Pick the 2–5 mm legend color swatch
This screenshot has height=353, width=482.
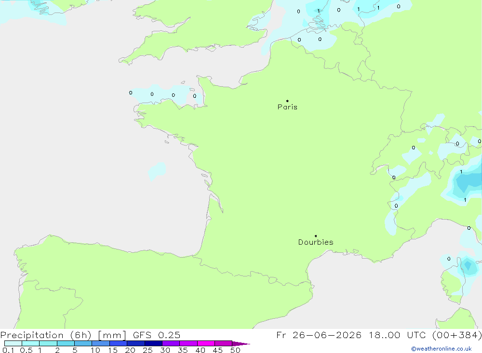[x=66, y=343]
